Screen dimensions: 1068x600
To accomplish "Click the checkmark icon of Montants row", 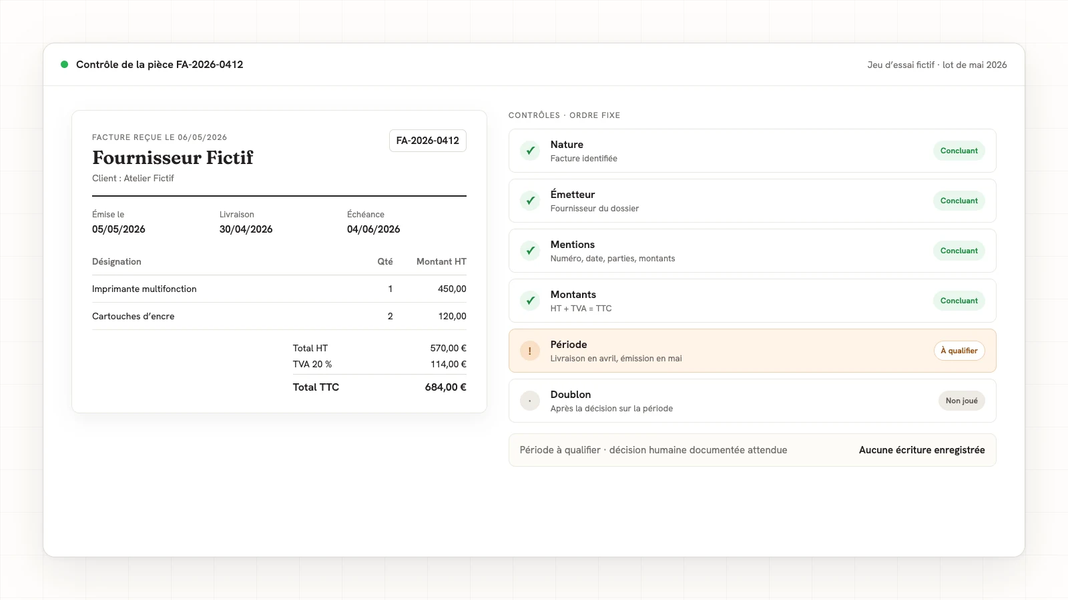I will click(530, 301).
